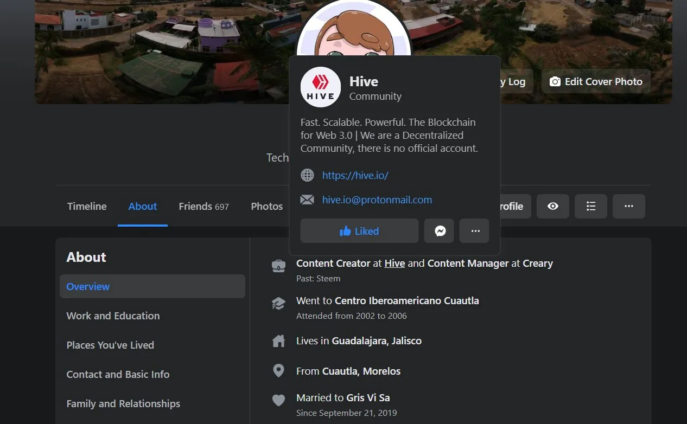Click Centro Iberoamericano Cuautla link
The height and width of the screenshot is (424, 687).
407,300
